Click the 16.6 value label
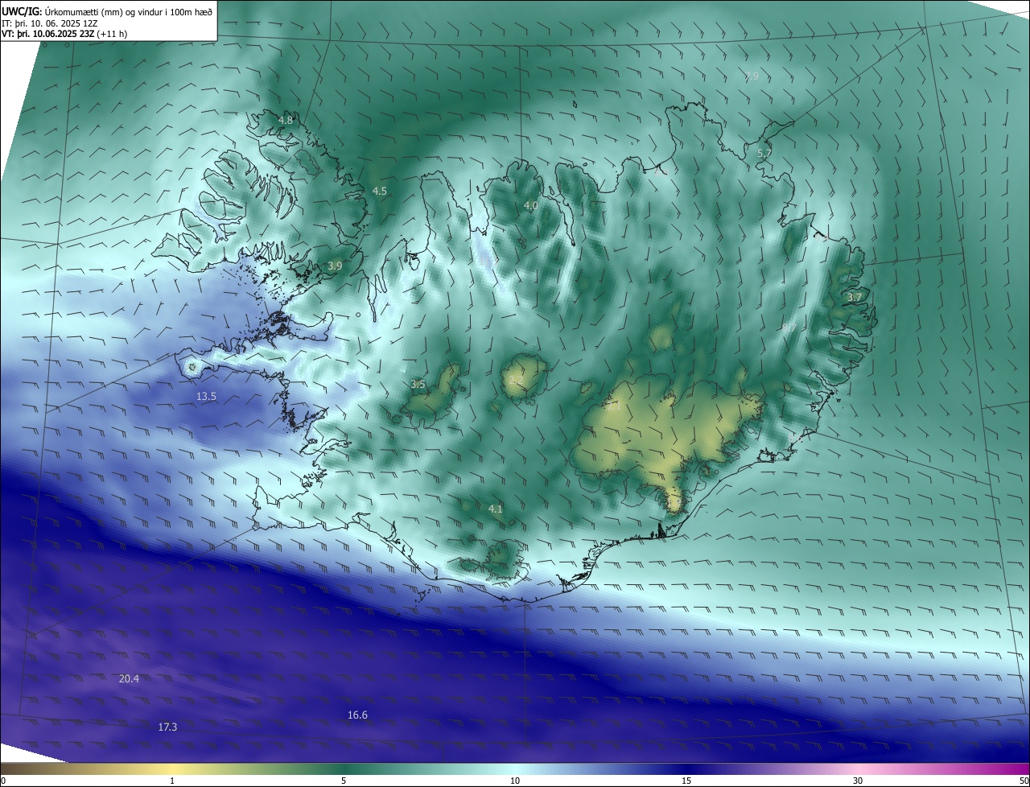 [x=357, y=715]
